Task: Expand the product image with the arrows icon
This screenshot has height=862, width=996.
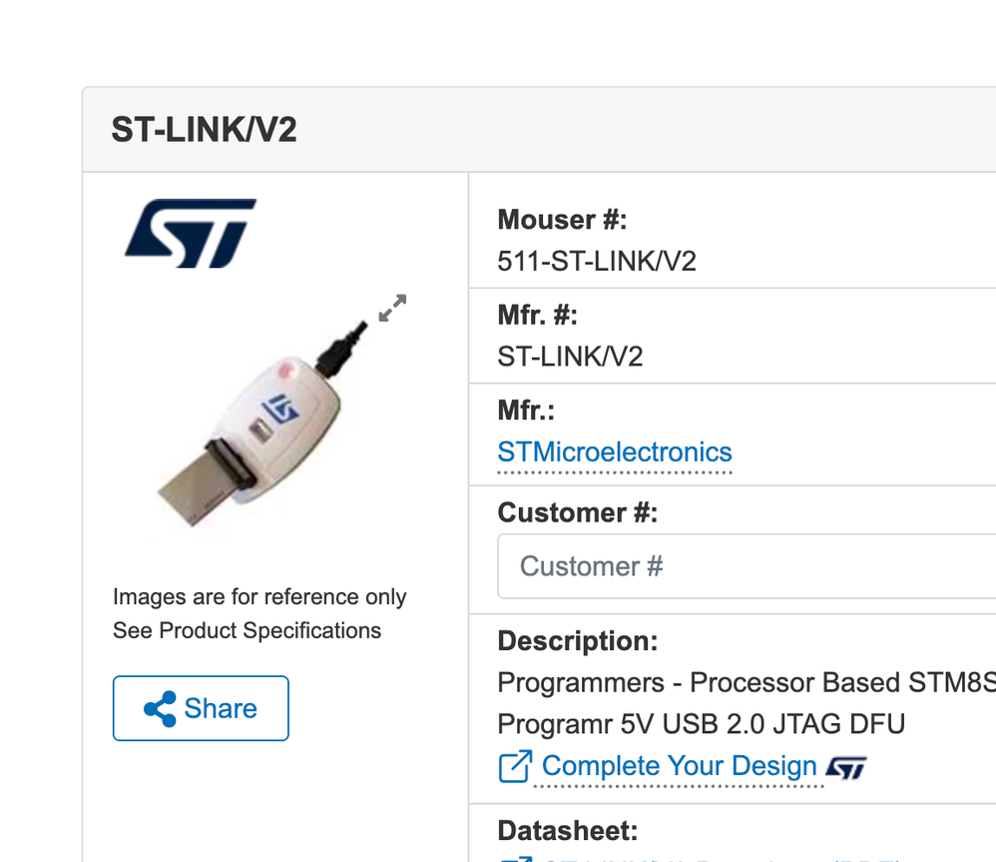Action: click(392, 309)
